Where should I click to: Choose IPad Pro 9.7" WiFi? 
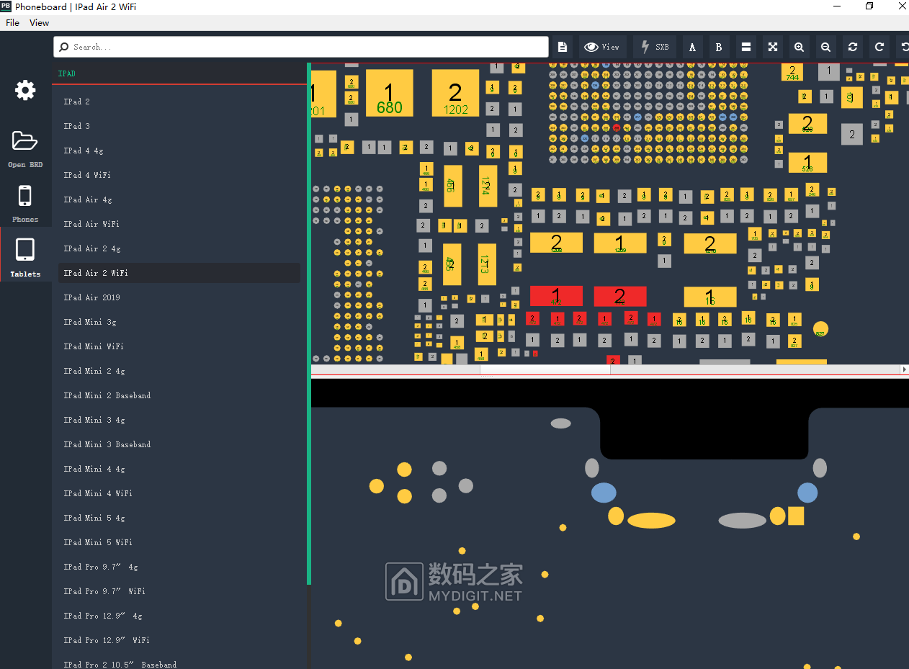[179, 591]
